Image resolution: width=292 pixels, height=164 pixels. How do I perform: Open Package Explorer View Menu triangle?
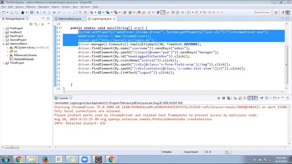(49, 24)
